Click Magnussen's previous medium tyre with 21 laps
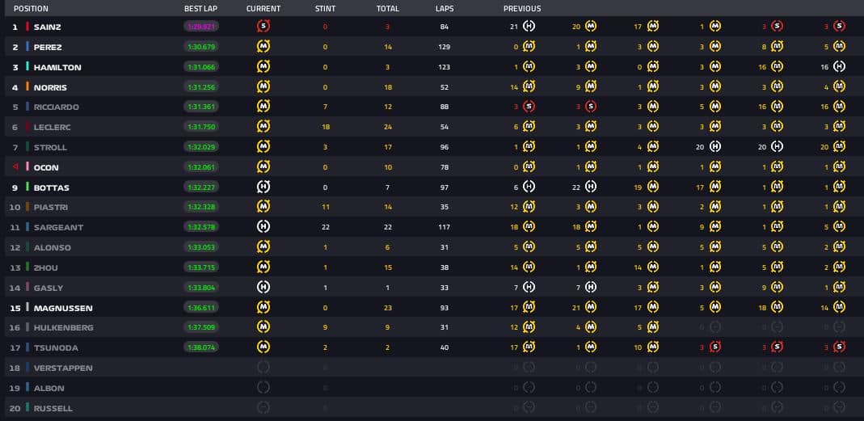864x421 pixels. pos(591,307)
